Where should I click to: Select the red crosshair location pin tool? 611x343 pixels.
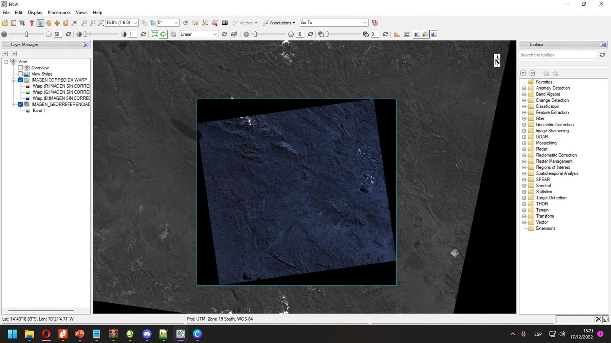(x=32, y=23)
